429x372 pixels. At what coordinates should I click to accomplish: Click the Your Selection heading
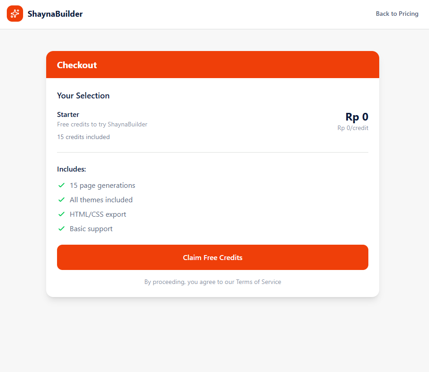pos(83,96)
